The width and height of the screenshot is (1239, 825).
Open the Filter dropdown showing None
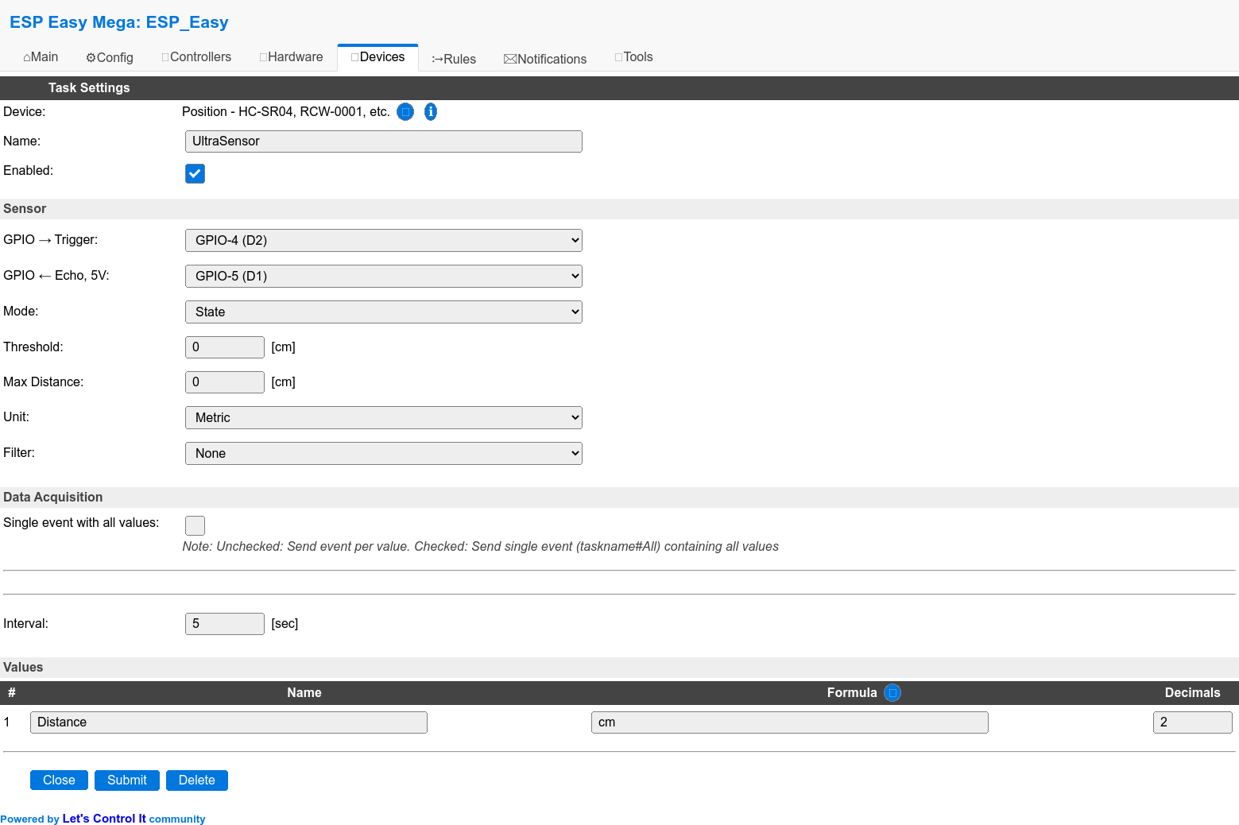[384, 453]
